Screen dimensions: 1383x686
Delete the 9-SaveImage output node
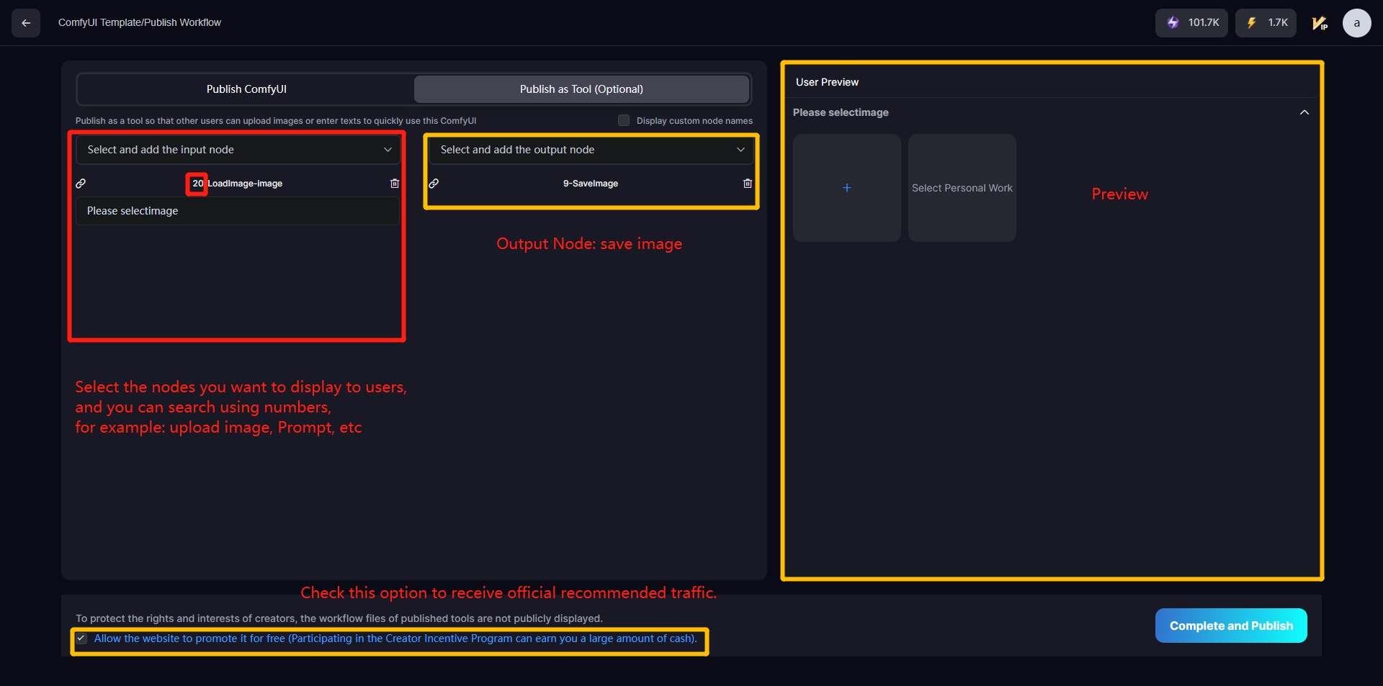(x=748, y=184)
